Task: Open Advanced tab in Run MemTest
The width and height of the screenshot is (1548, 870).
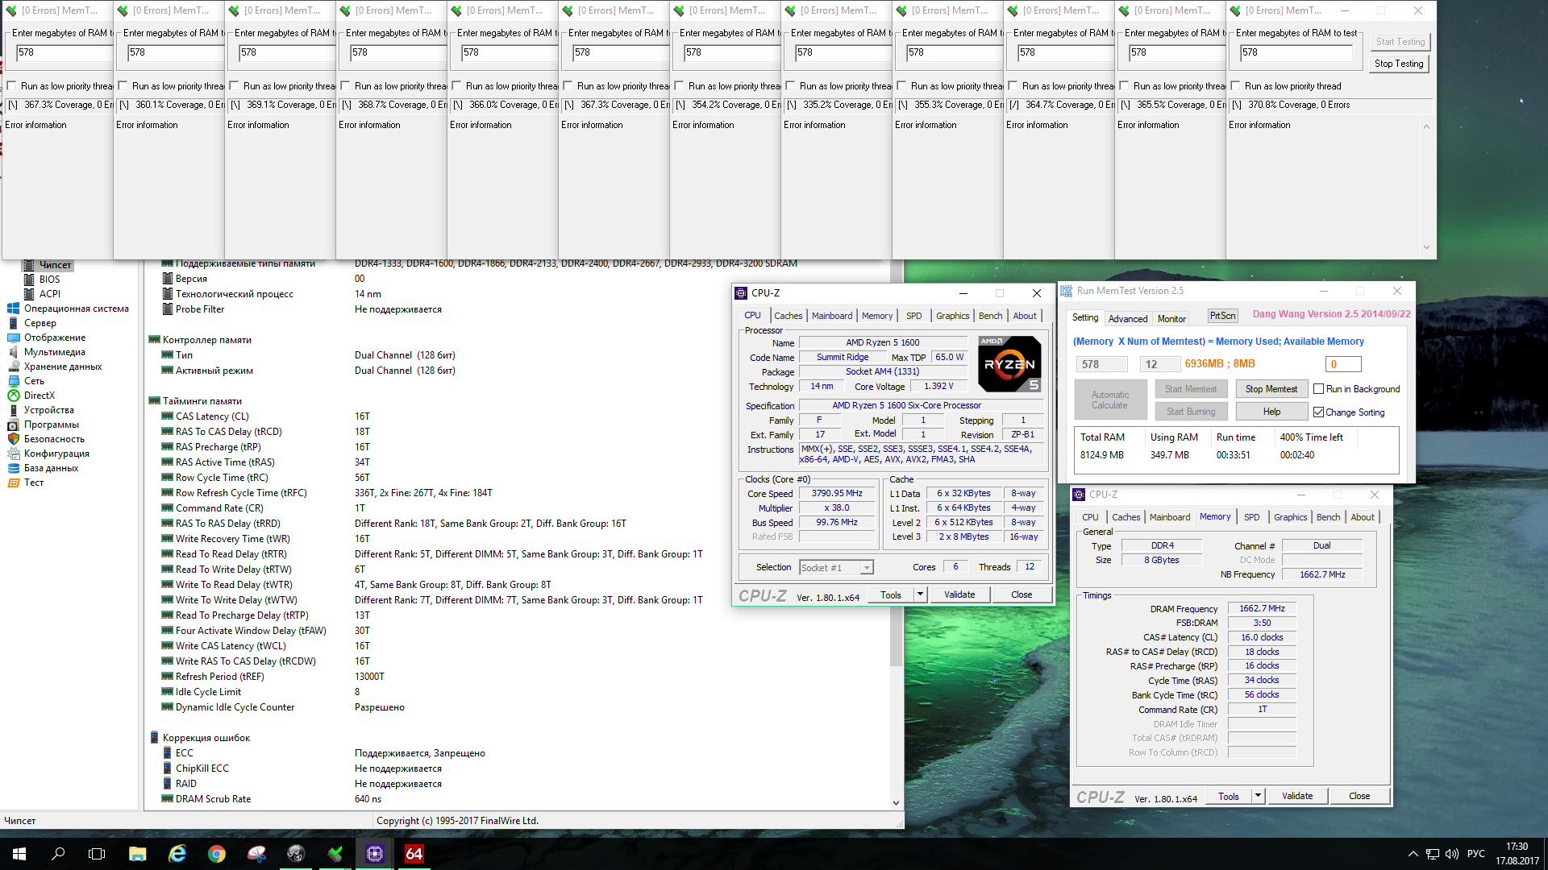Action: (1127, 319)
